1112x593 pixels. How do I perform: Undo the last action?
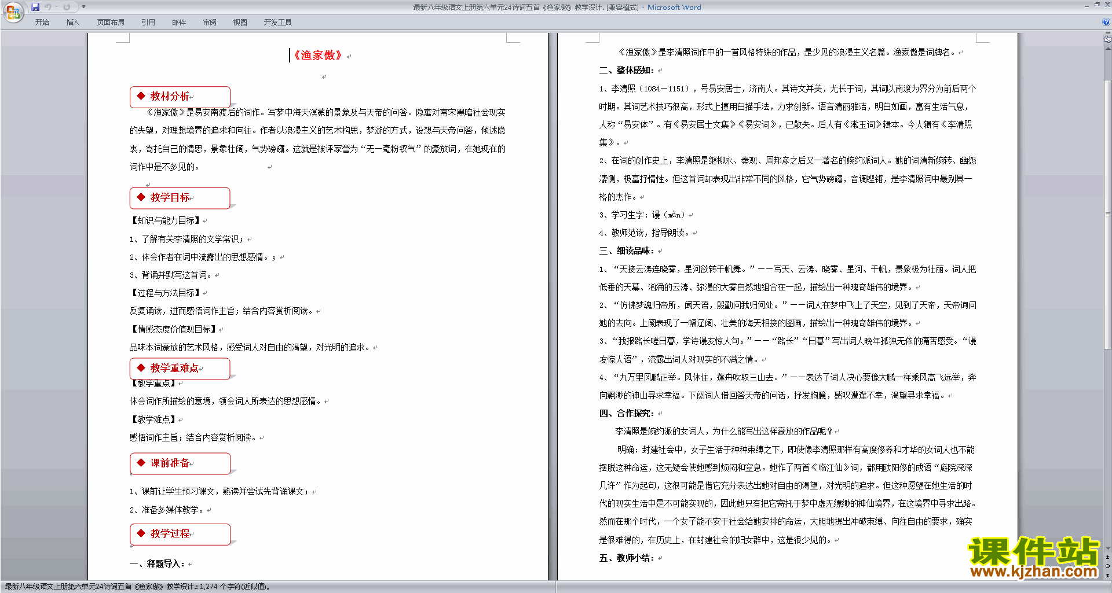[48, 7]
